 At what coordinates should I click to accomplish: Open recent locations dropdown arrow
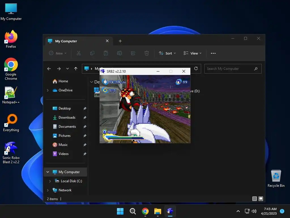(67, 69)
